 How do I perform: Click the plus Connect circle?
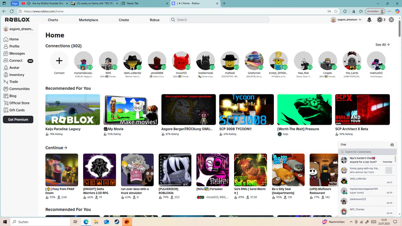point(59,61)
